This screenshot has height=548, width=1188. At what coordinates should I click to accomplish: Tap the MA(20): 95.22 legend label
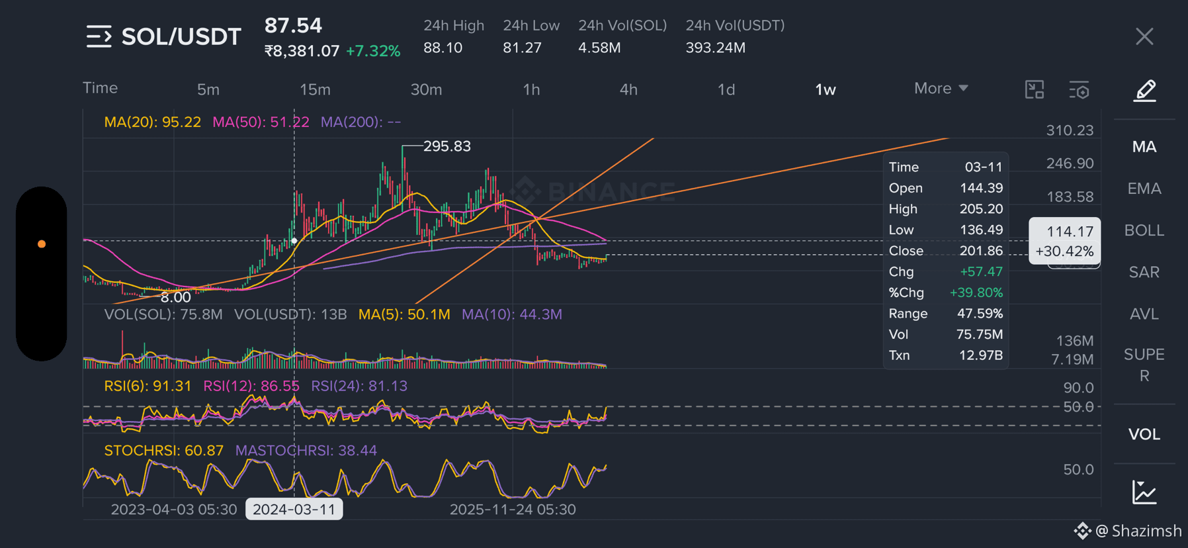153,122
